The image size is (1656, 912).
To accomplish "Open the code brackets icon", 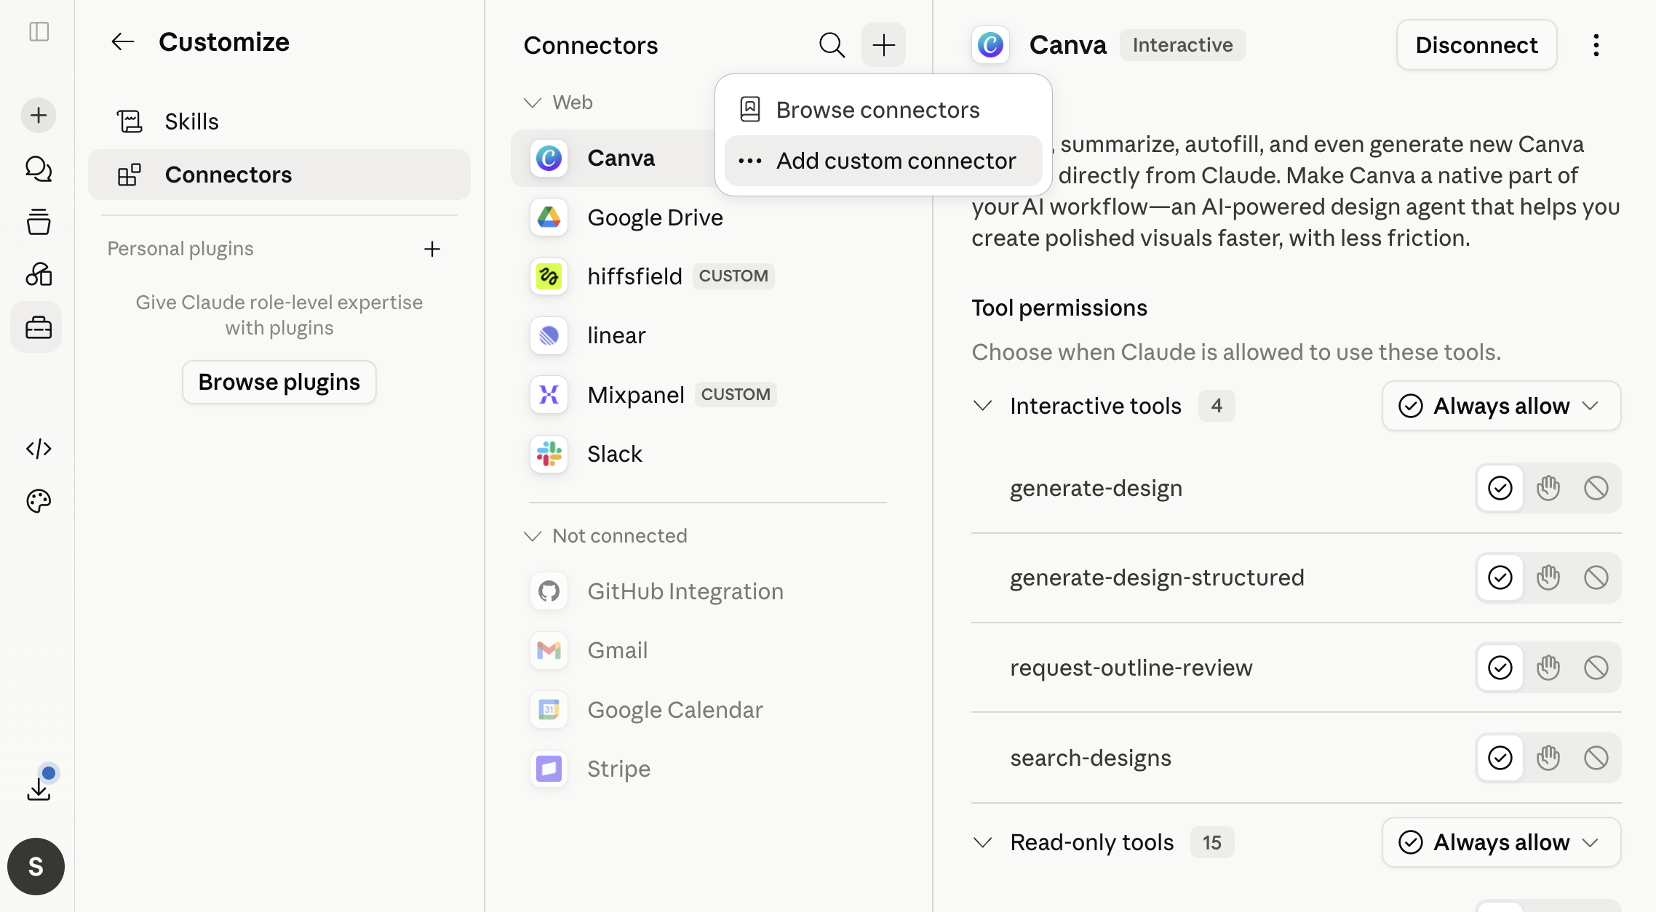I will click(39, 449).
